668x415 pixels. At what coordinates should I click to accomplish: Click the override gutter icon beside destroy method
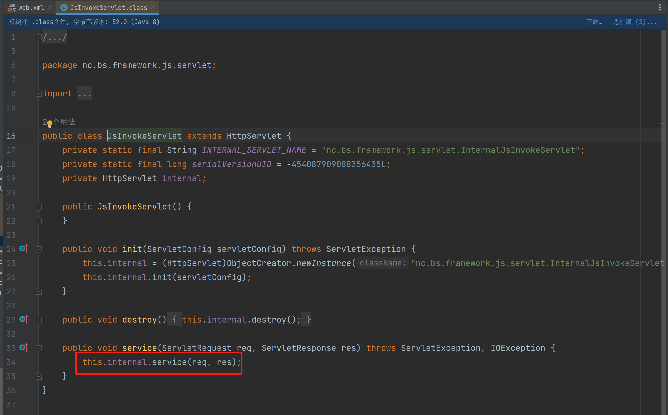(24, 319)
